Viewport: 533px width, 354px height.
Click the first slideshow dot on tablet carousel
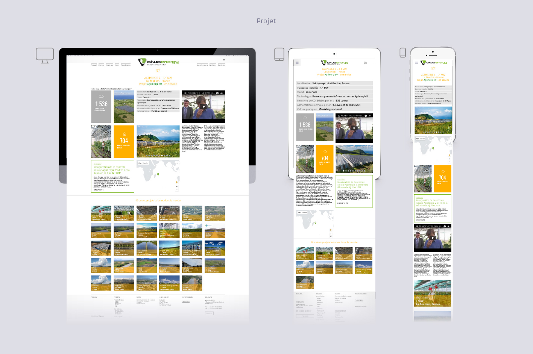[344, 171]
